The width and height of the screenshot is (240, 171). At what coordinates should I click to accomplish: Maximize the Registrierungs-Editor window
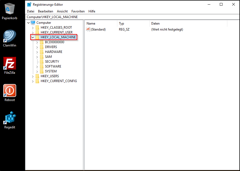click(221, 4)
